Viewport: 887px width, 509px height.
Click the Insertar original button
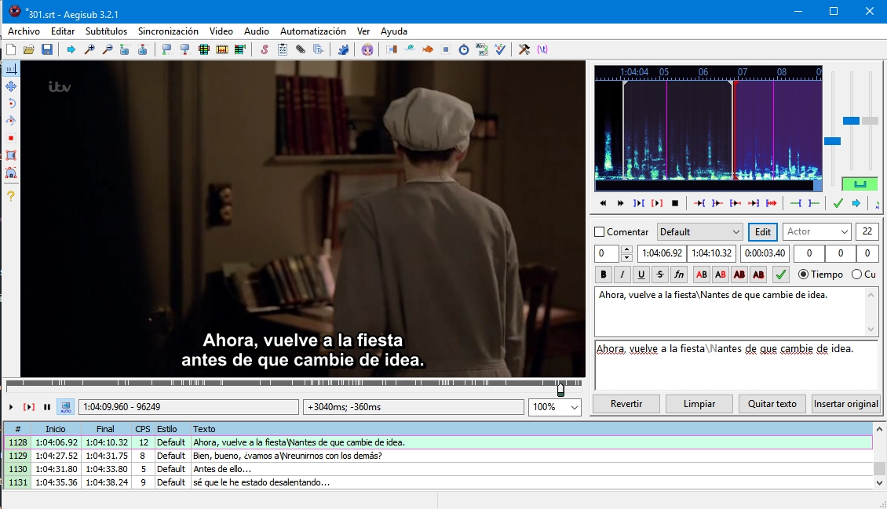tap(845, 404)
